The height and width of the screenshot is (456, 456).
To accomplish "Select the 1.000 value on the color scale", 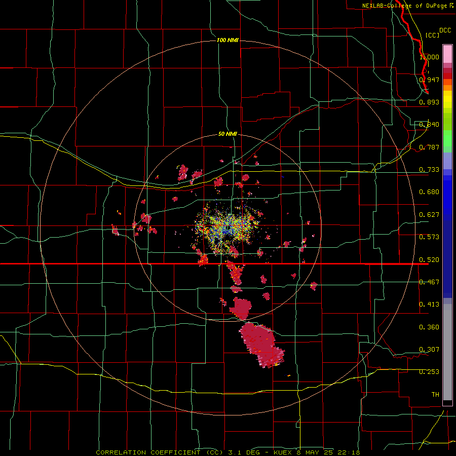I will point(429,57).
